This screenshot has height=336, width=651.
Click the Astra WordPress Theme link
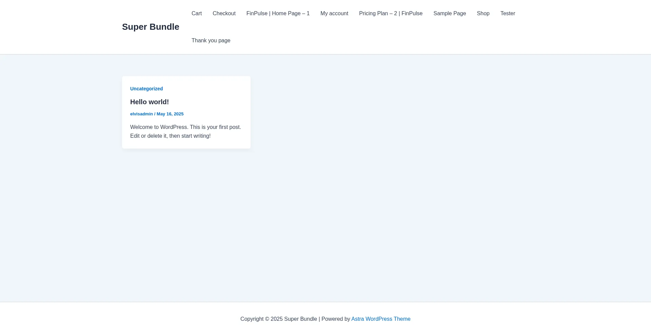(381, 319)
